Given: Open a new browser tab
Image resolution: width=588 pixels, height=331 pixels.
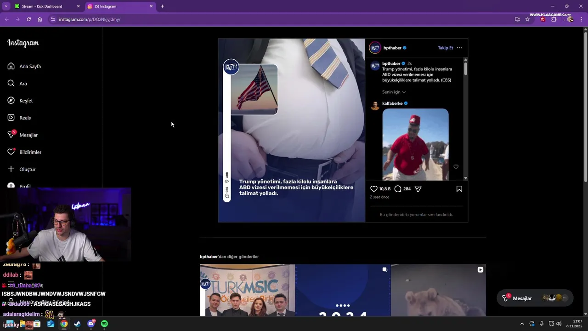Looking at the screenshot, I should tap(162, 6).
